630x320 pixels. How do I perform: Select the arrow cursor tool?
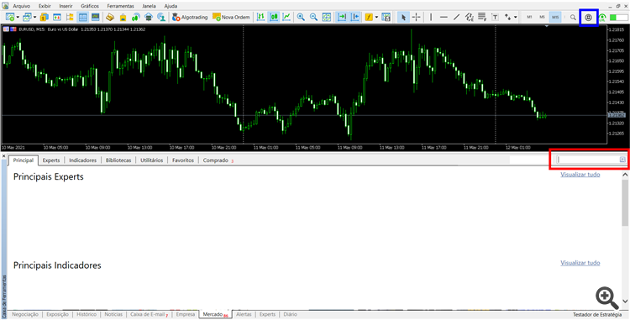[403, 18]
